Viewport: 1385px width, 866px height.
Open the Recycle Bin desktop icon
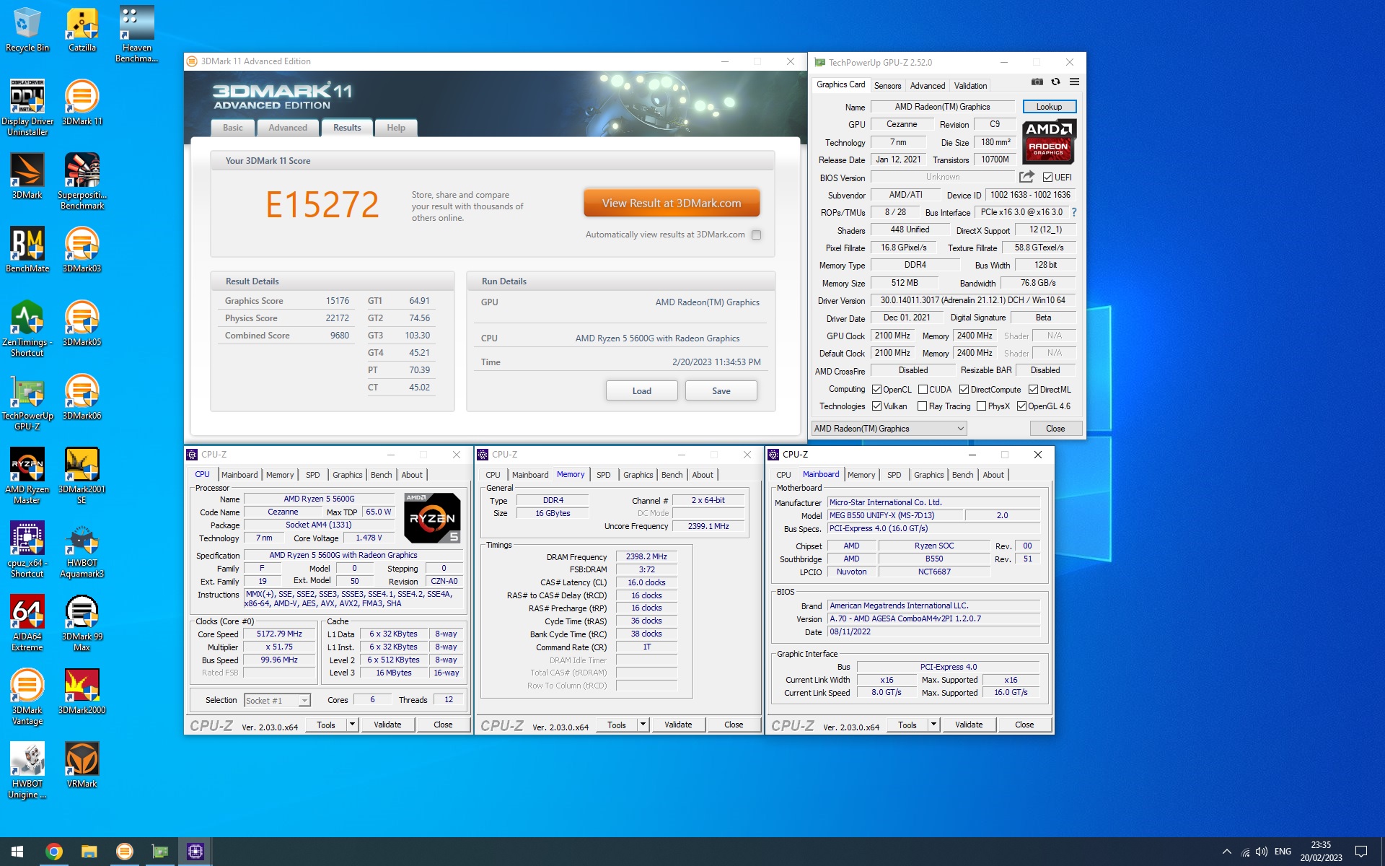coord(27,30)
